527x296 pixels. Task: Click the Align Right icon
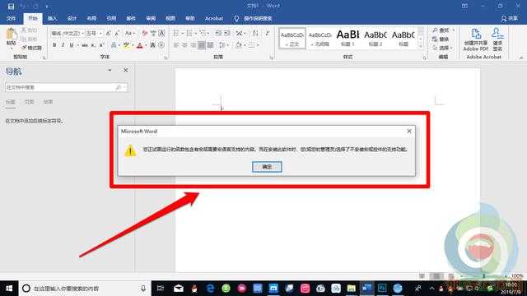(193, 45)
